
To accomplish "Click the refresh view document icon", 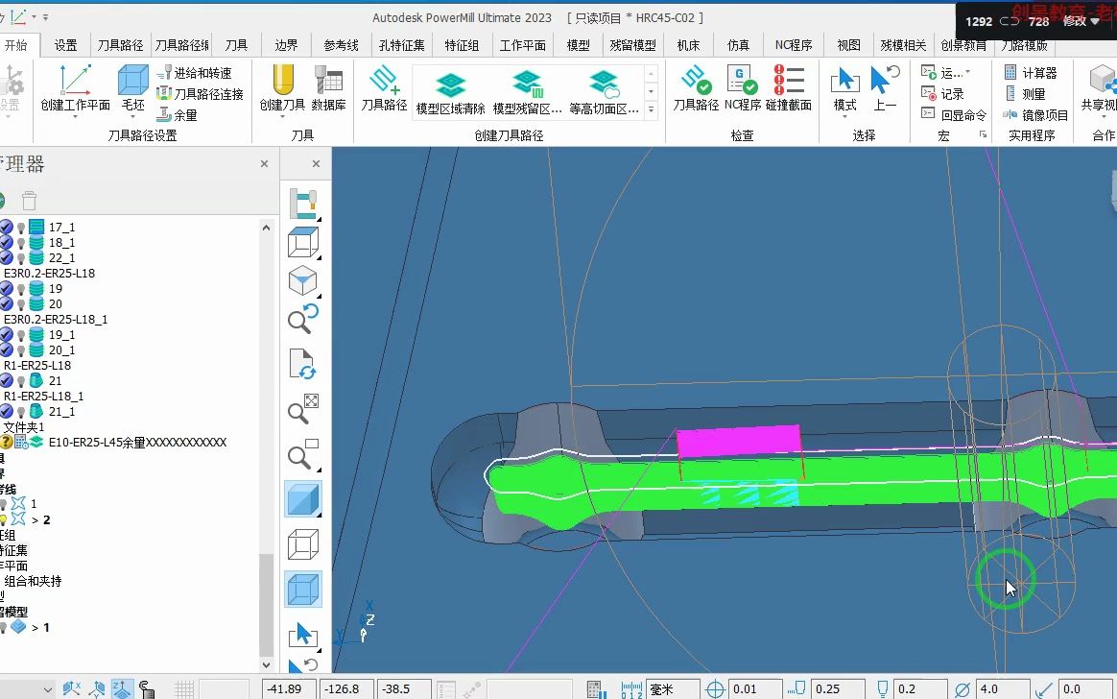I will click(x=303, y=363).
